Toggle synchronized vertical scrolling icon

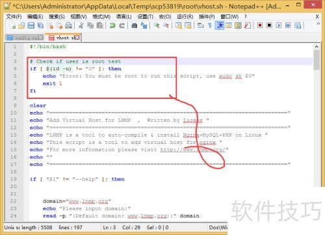179,25
